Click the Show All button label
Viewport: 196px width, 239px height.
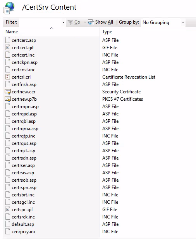tap(104, 22)
